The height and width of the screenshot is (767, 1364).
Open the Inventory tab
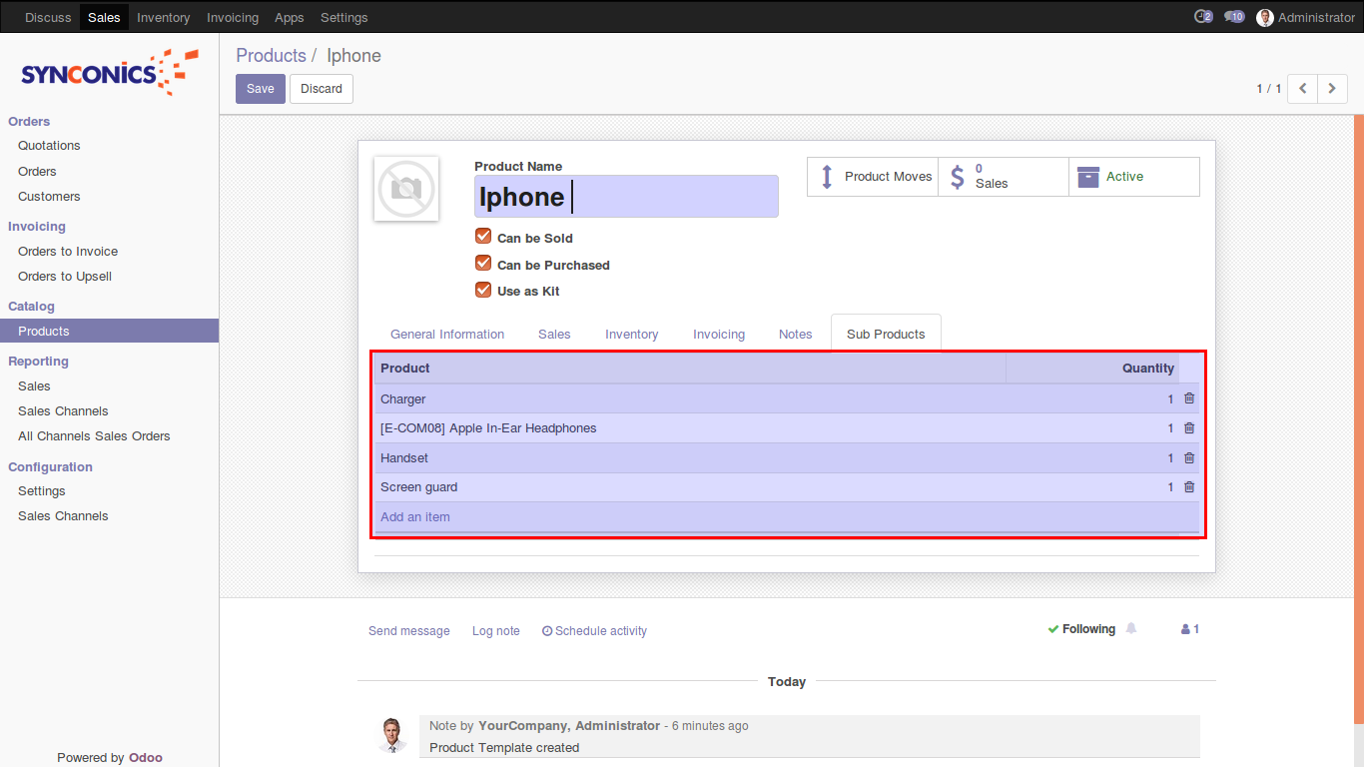pyautogui.click(x=631, y=335)
